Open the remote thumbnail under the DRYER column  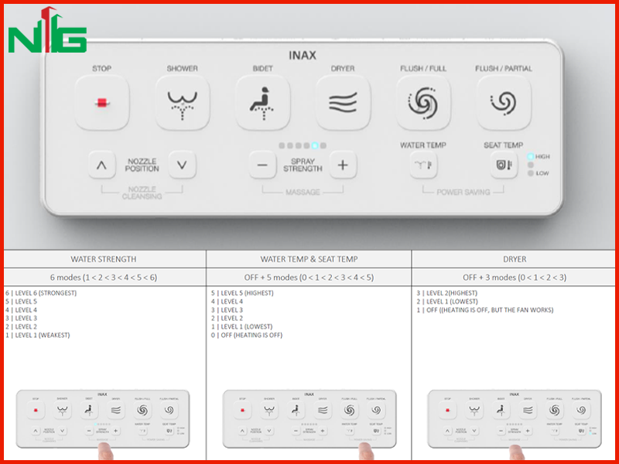click(515, 419)
